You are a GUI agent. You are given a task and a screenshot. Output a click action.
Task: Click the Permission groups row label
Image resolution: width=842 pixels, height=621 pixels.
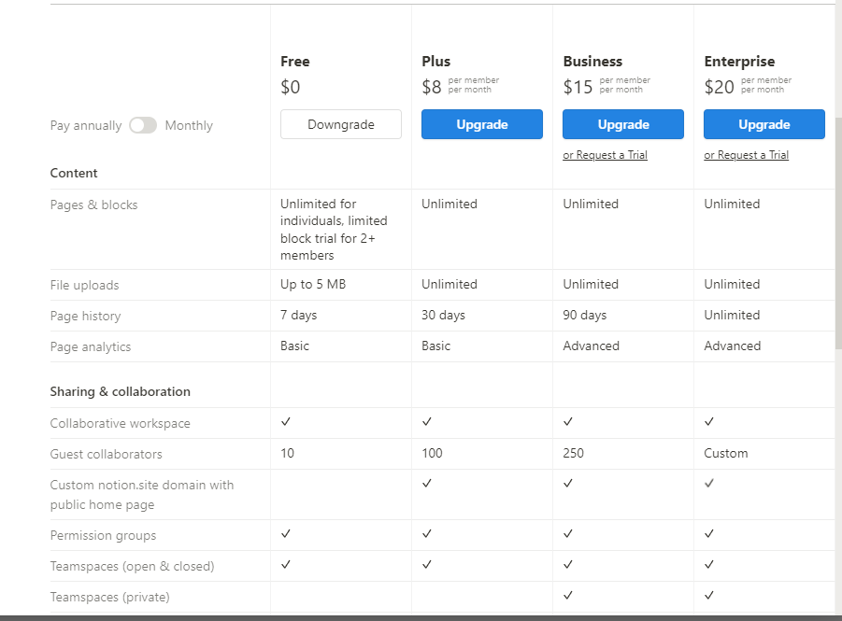tap(103, 536)
